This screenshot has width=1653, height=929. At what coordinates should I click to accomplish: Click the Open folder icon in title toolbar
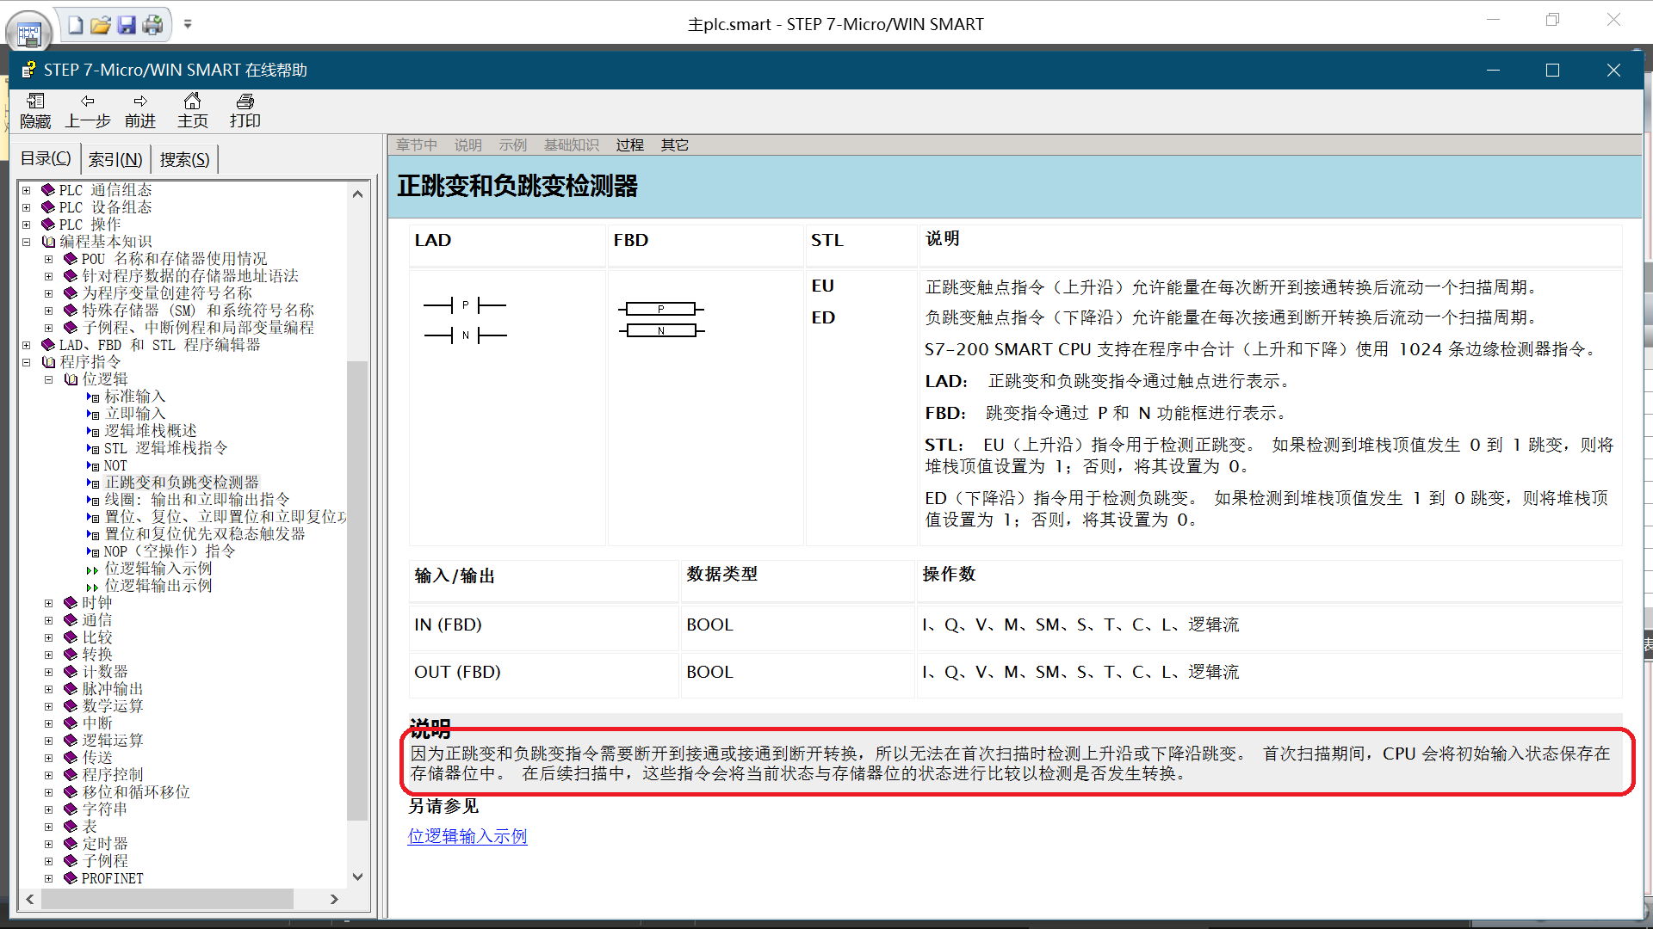coord(101,25)
